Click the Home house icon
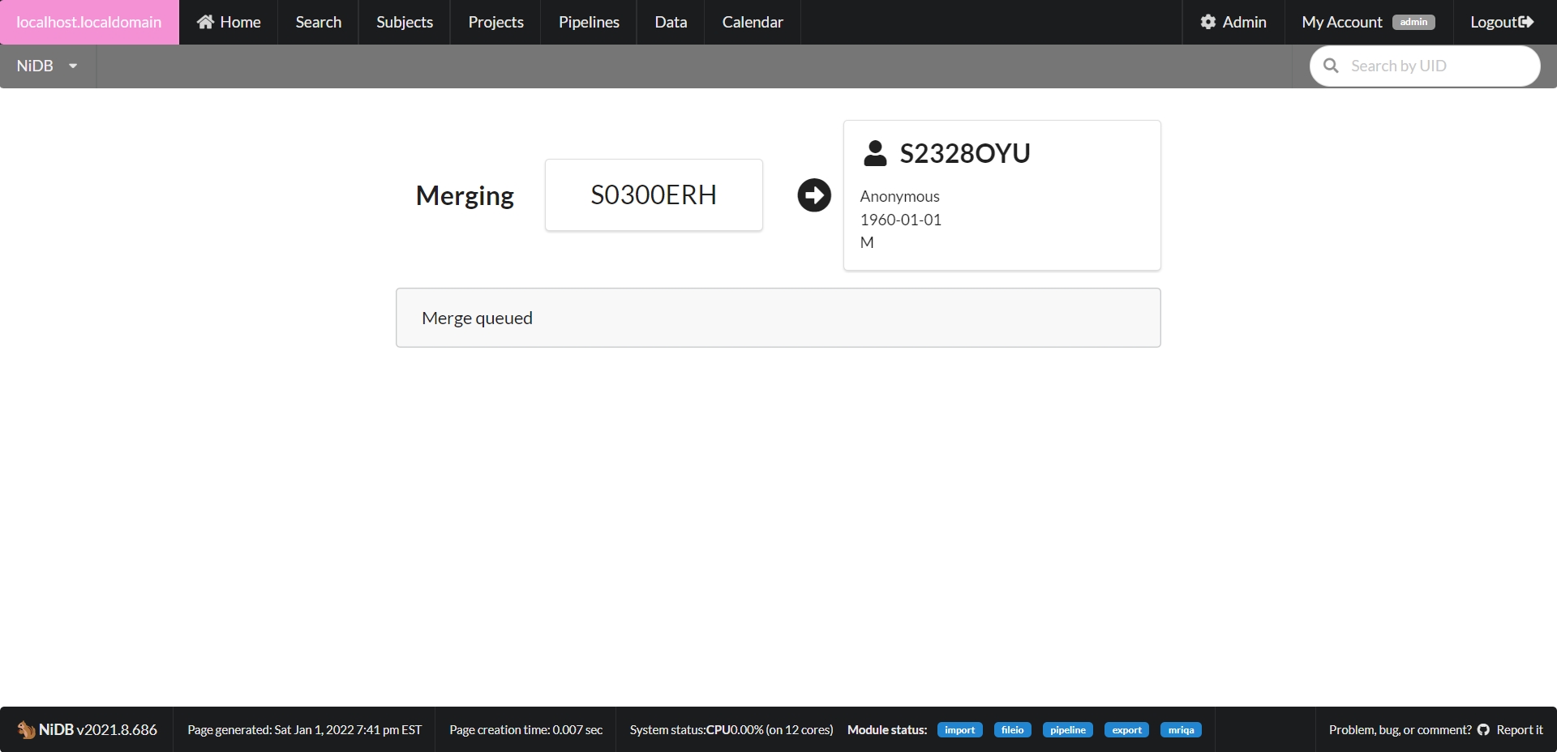The height and width of the screenshot is (752, 1557). point(205,22)
